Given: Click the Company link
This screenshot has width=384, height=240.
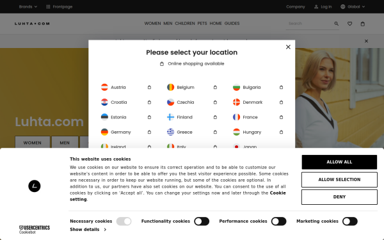Looking at the screenshot, I should point(296,6).
